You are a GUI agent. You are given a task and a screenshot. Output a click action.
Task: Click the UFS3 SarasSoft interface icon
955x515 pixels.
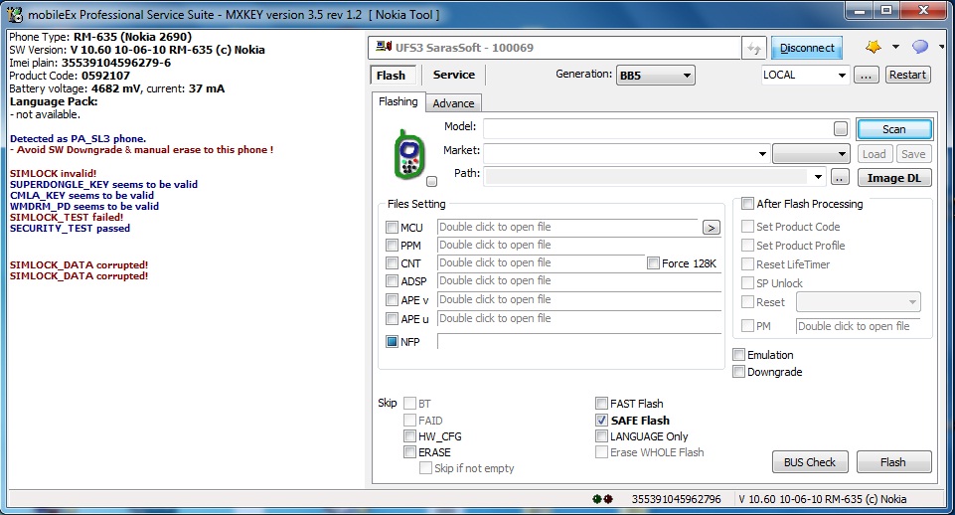(384, 47)
